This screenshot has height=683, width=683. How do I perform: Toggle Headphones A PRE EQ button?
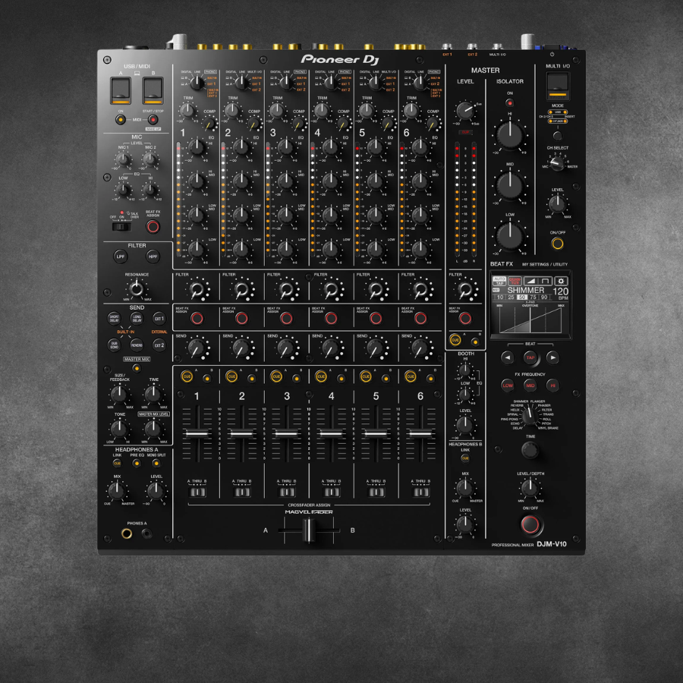click(137, 463)
